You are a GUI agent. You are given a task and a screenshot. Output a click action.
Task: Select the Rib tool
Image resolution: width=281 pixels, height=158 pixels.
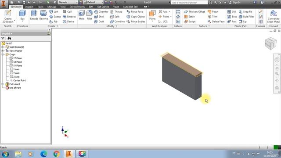coord(54,22)
